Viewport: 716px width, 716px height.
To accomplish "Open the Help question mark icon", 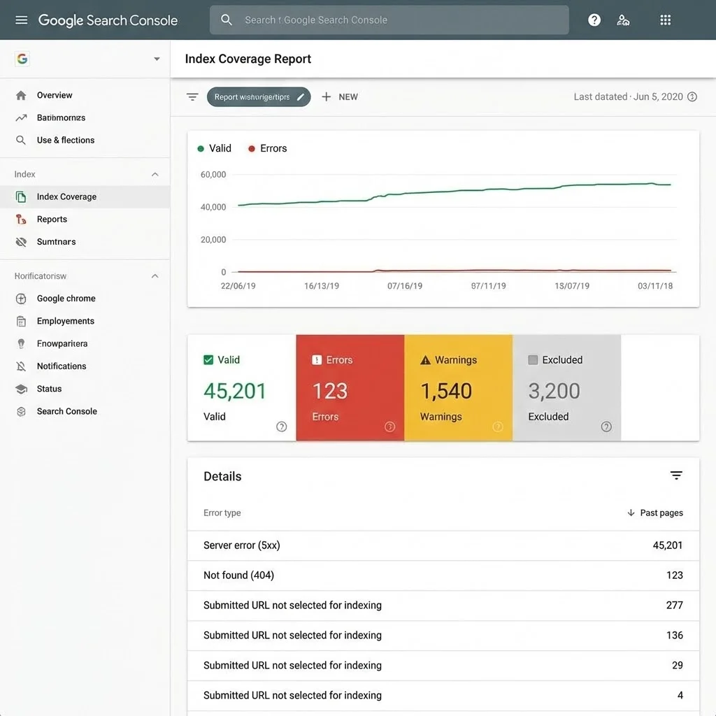I will click(594, 20).
